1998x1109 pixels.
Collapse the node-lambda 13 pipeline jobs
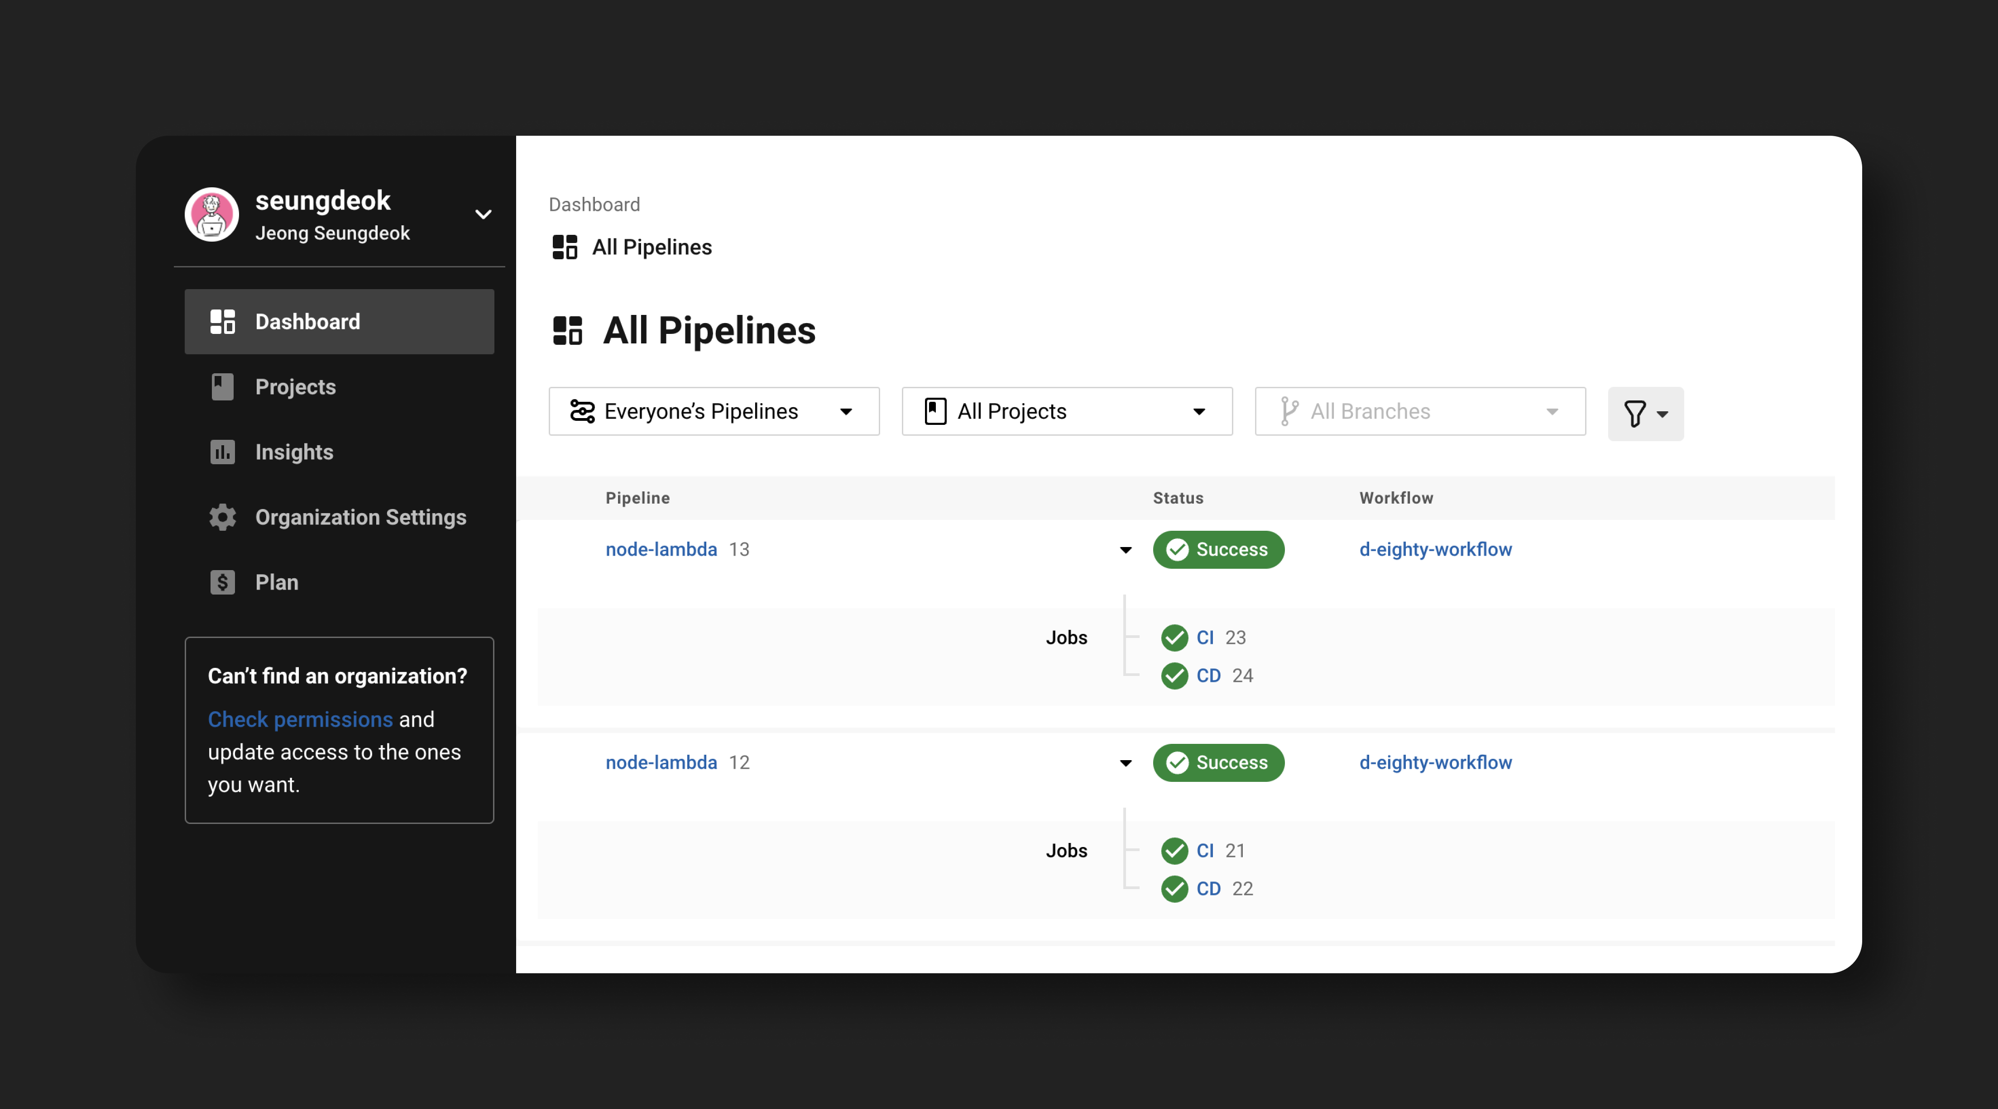pyautogui.click(x=1126, y=550)
